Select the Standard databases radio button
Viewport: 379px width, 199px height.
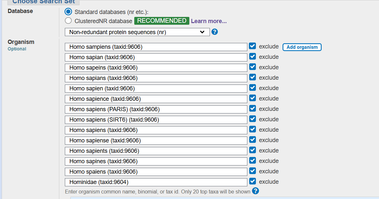tap(68, 11)
